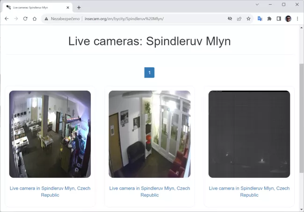Expand the tab search chevron

[257, 4]
